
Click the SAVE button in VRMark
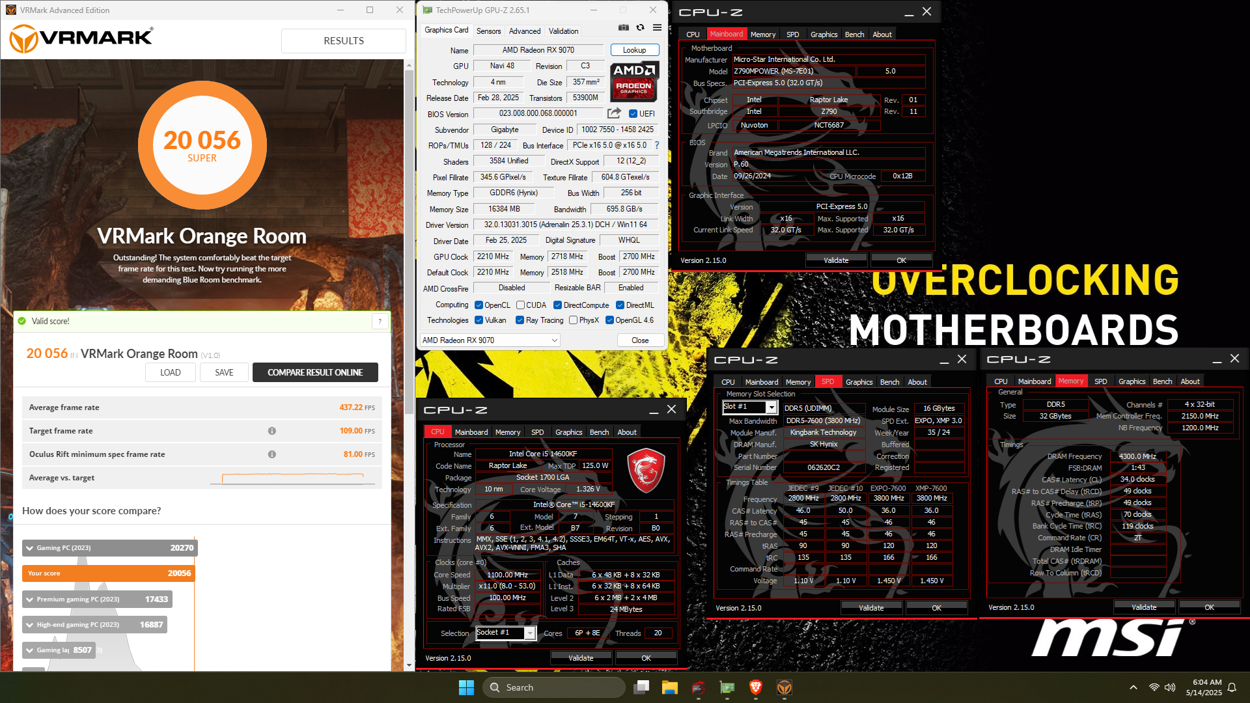[224, 372]
